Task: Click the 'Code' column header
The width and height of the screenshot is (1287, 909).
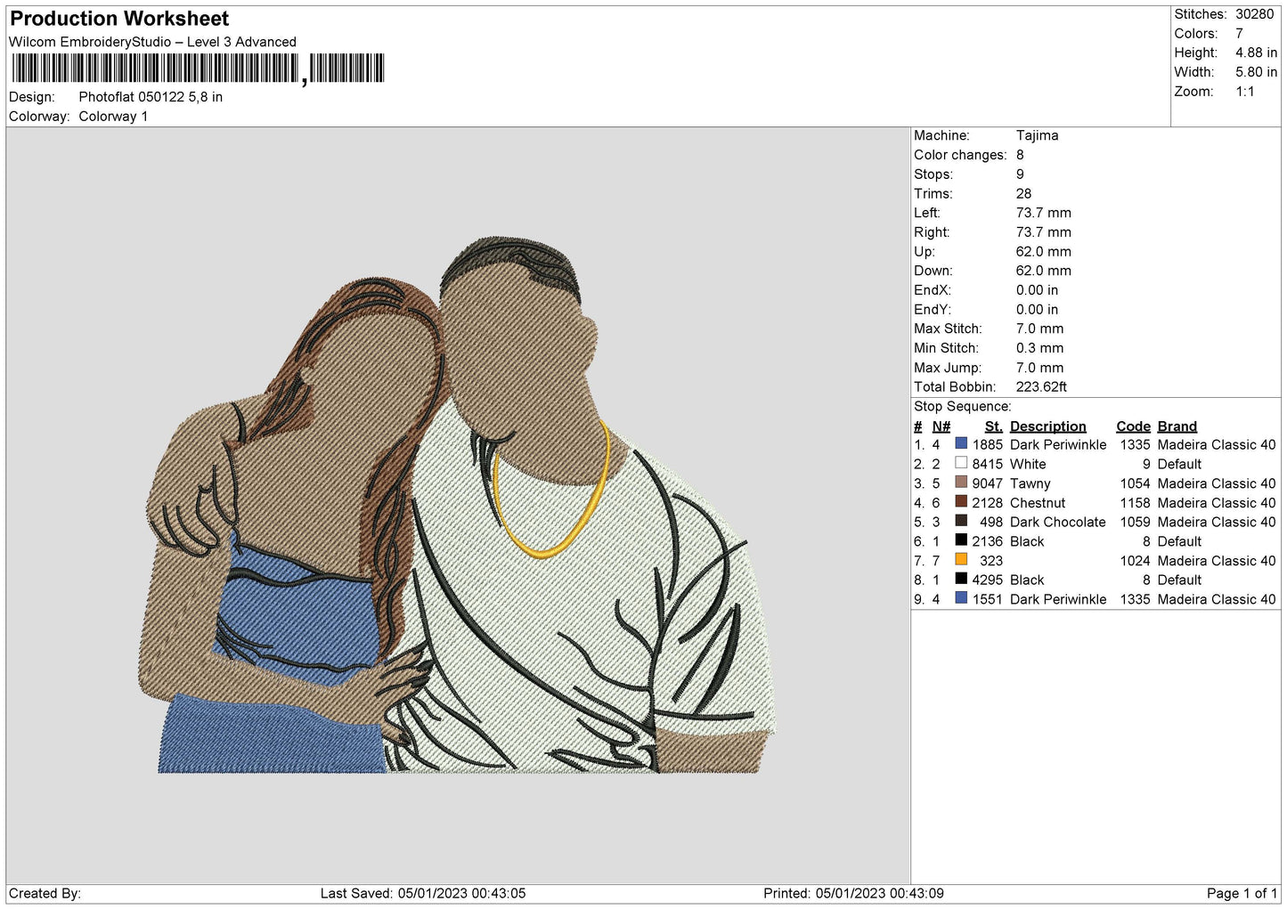Action: pyautogui.click(x=1133, y=426)
